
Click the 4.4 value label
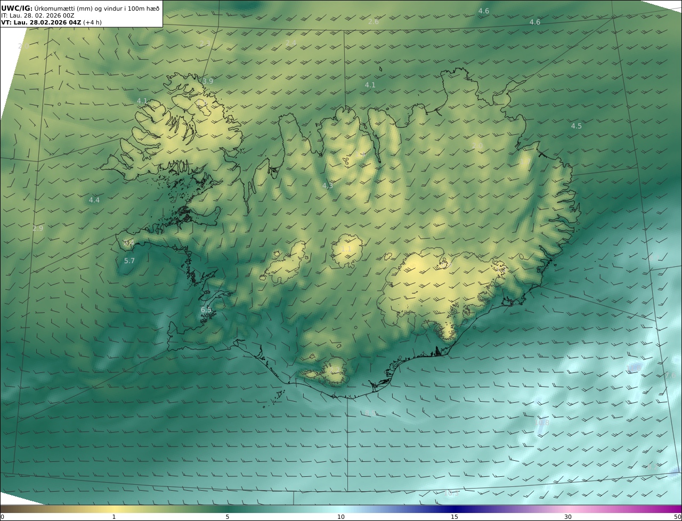tap(94, 200)
